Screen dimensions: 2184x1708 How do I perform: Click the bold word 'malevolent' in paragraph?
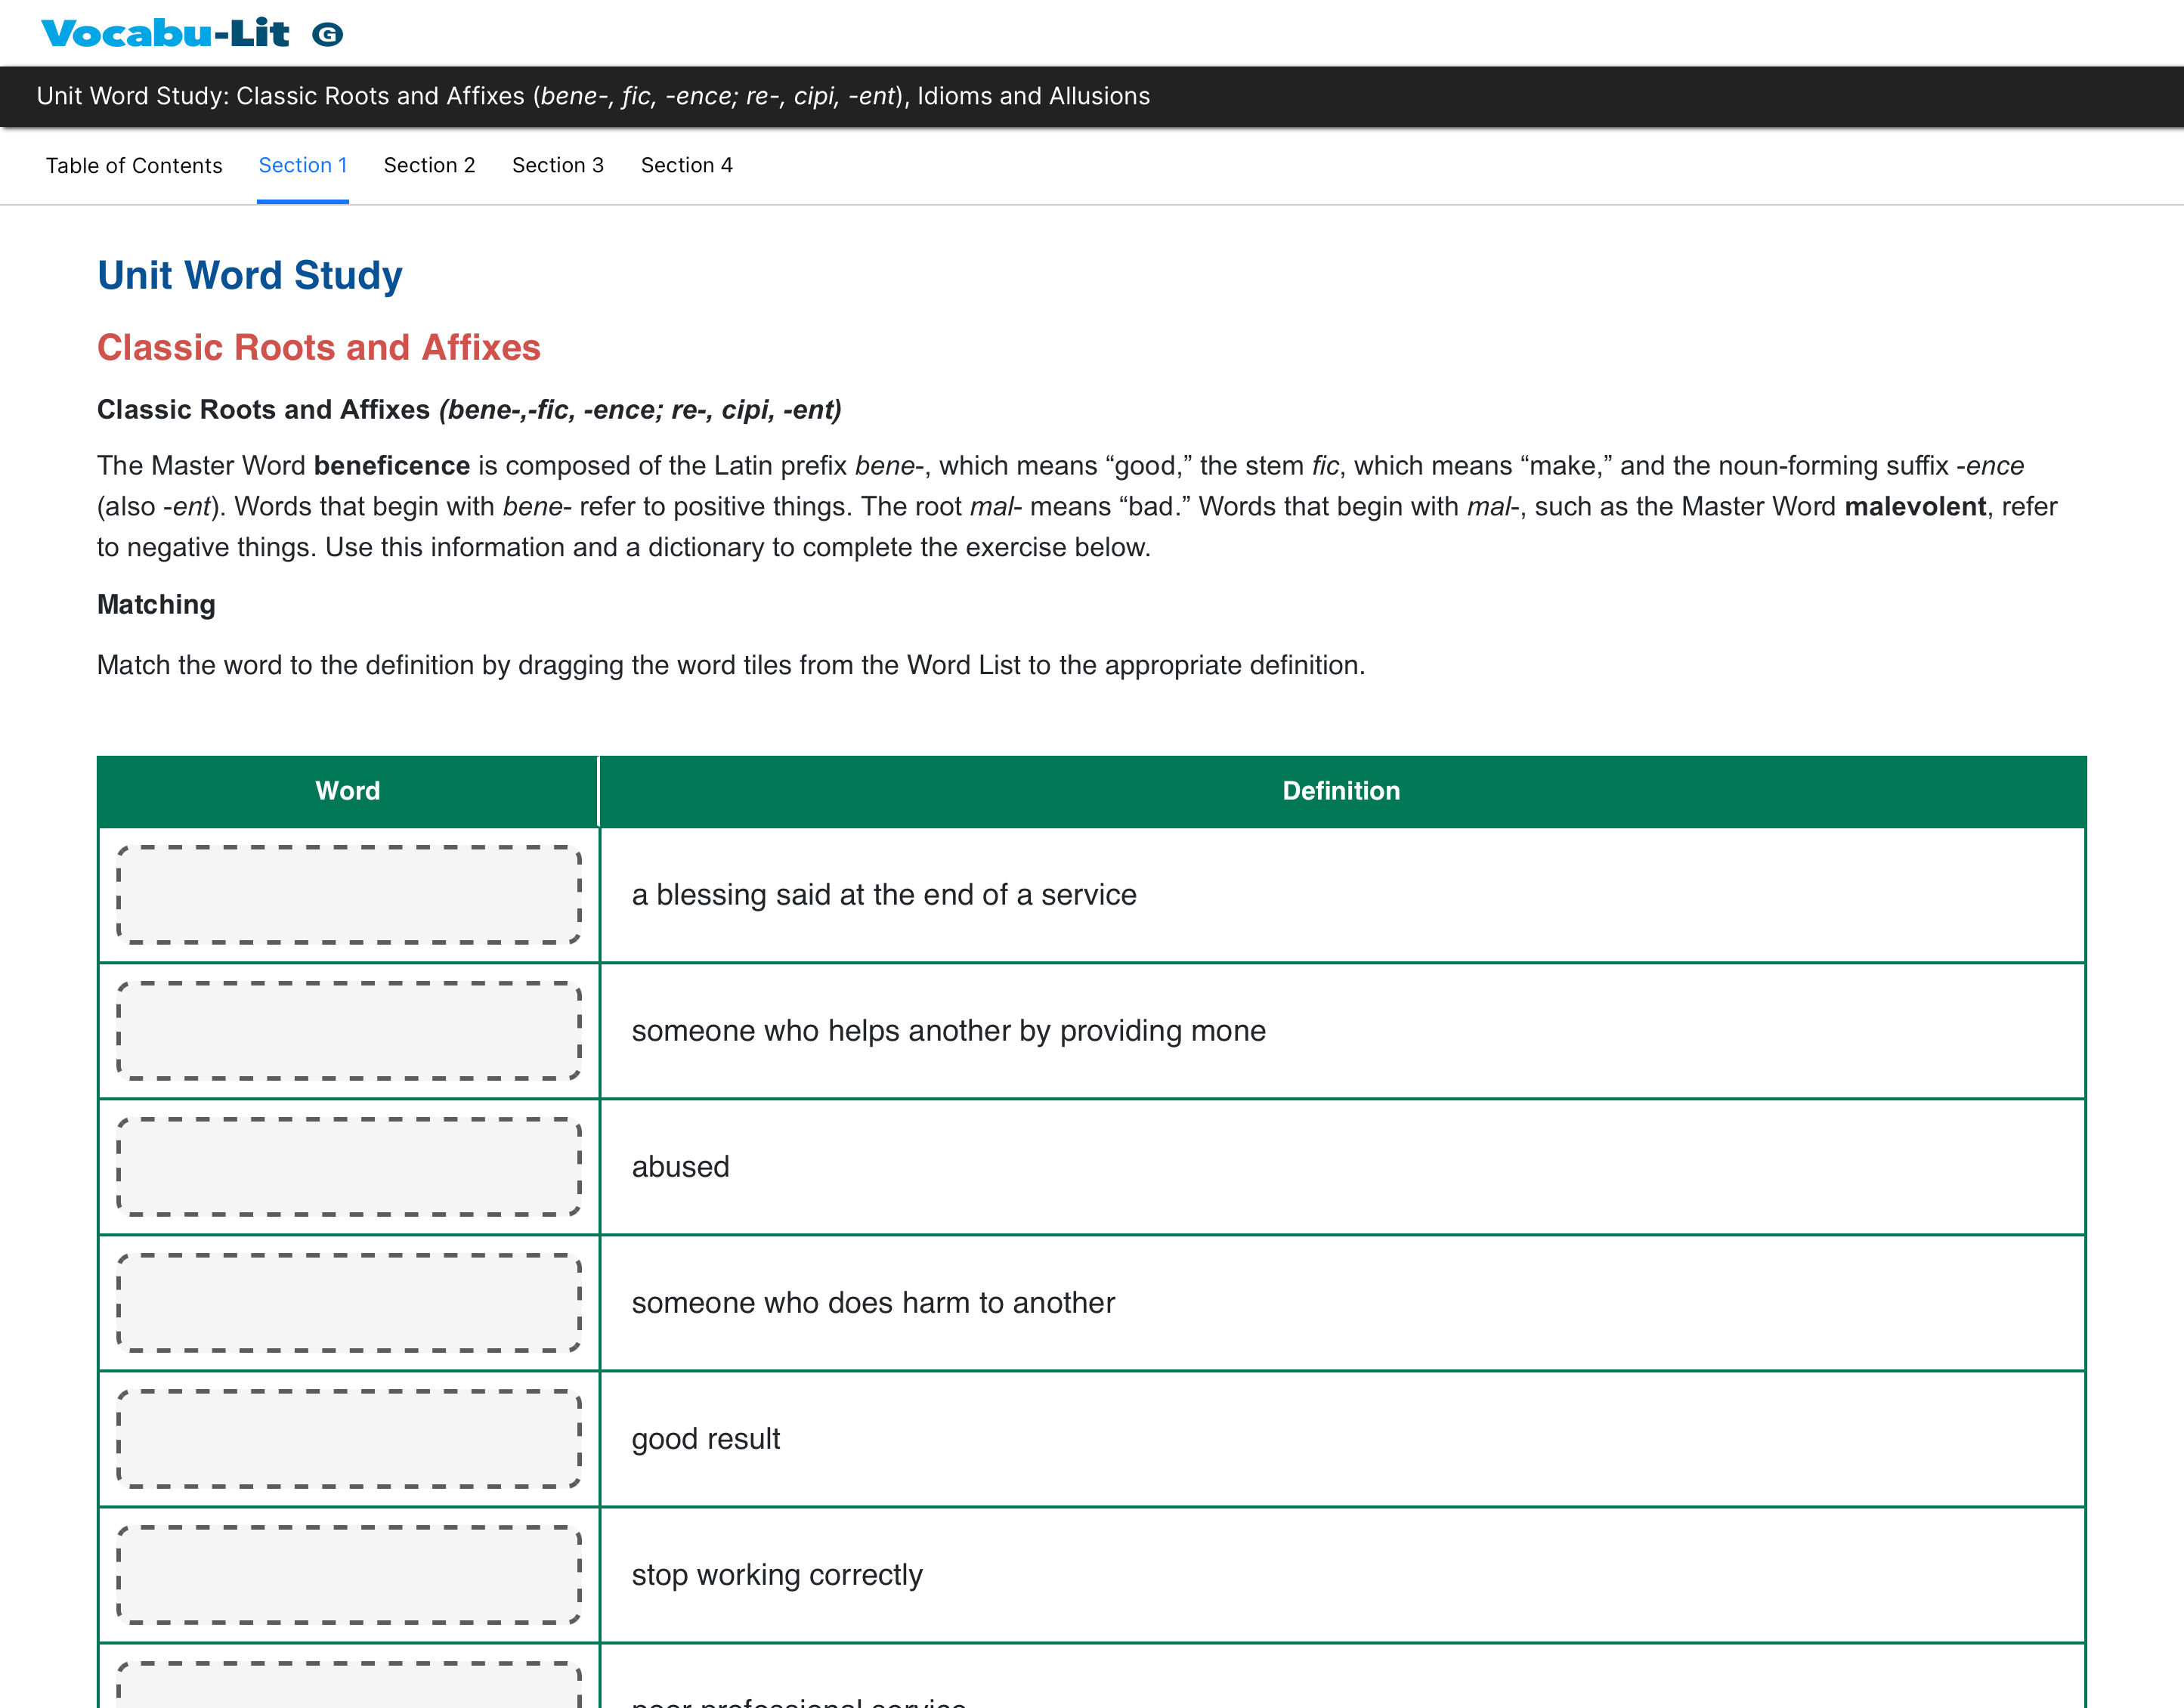click(1914, 507)
